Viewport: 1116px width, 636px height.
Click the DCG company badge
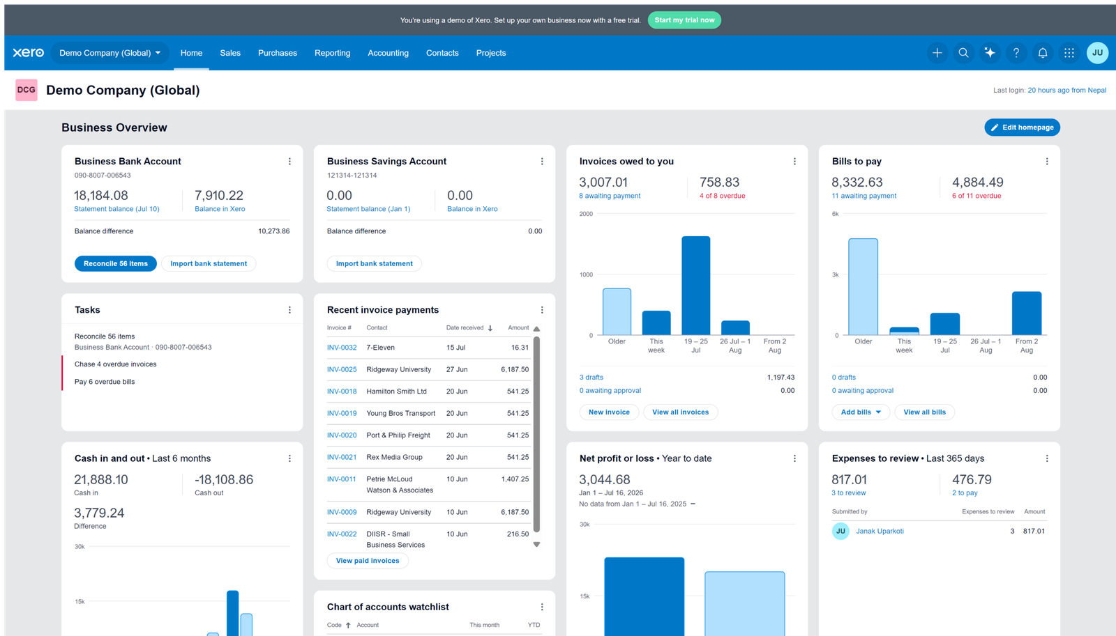27,90
